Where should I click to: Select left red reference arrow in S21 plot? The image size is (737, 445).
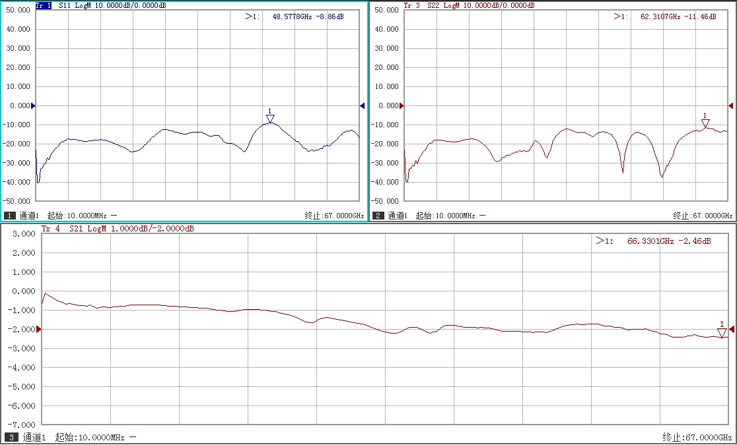[38, 329]
